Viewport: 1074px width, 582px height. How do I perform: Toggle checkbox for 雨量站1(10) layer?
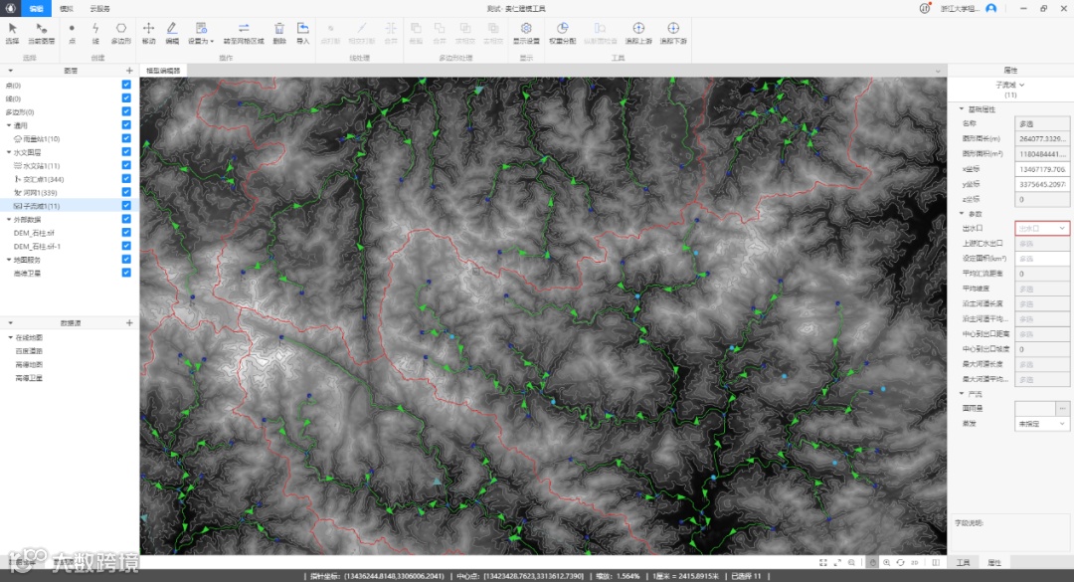126,137
